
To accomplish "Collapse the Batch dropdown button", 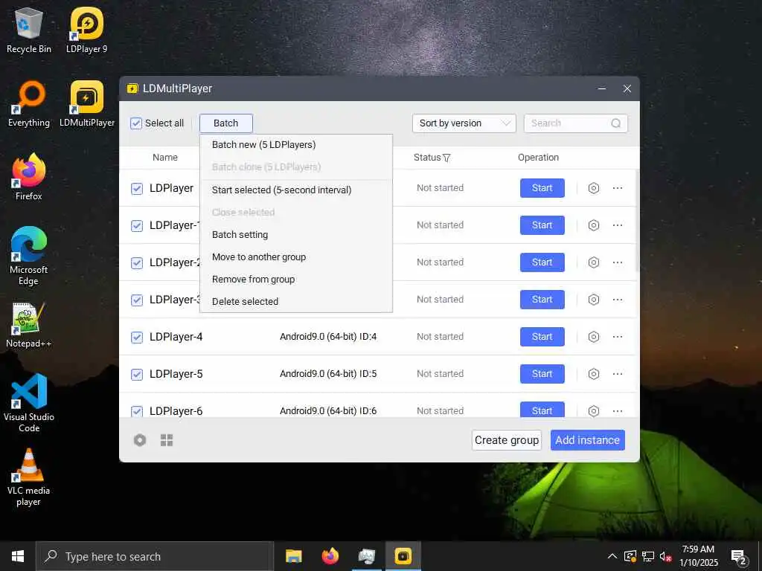I will (226, 123).
